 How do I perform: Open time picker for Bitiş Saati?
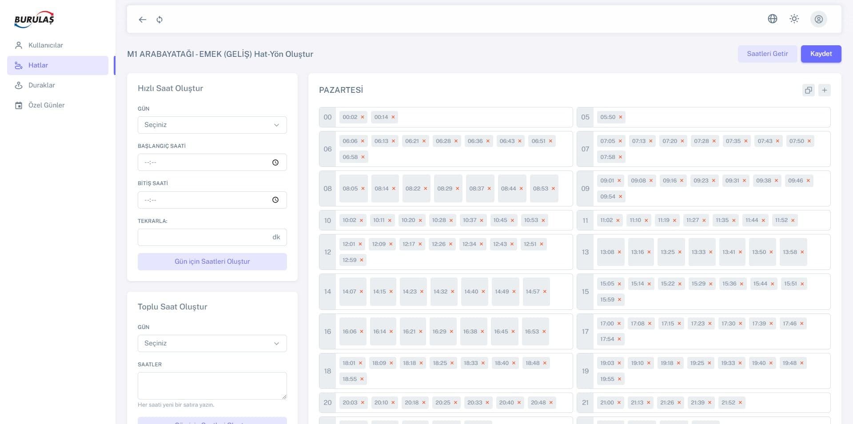coord(275,200)
